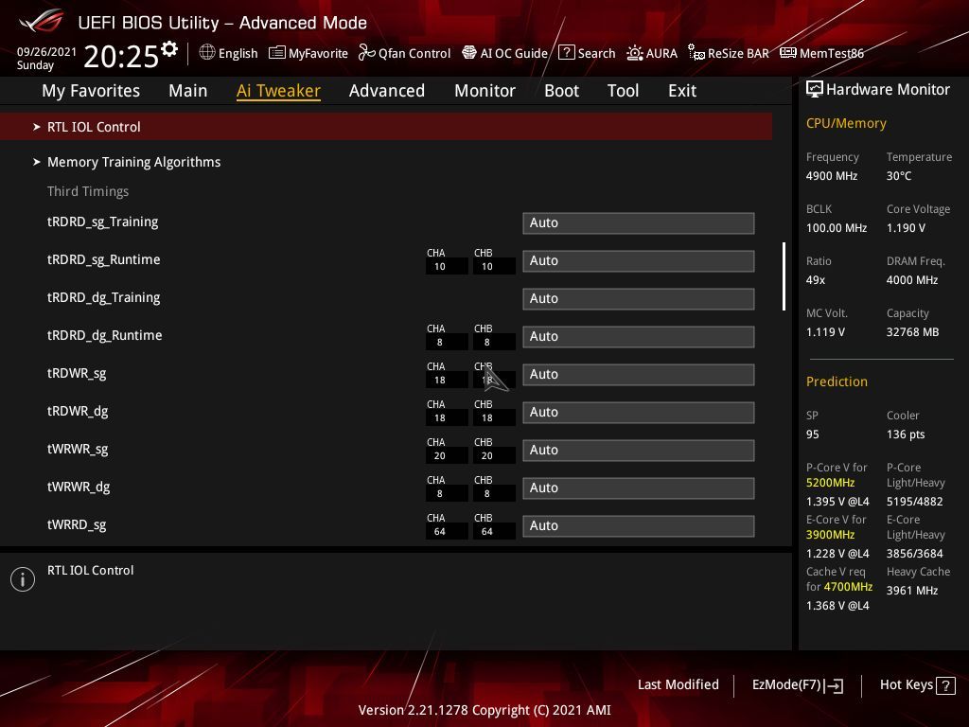This screenshot has height=727, width=969.
Task: Click the tRDWR_sg label
Action: point(77,373)
